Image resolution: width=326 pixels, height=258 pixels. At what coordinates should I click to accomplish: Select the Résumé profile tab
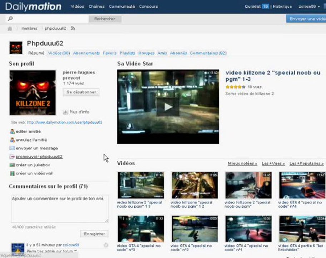coord(36,53)
